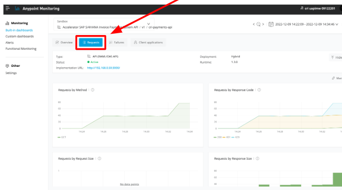
Task: Click the Monitoring section heading
Action: point(20,23)
